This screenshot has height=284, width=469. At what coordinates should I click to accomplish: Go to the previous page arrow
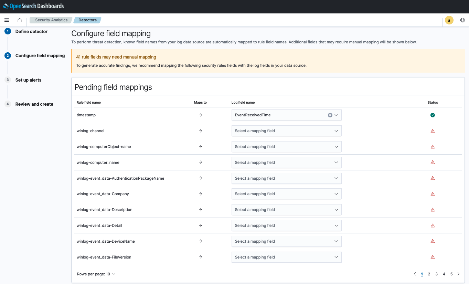(x=415, y=274)
